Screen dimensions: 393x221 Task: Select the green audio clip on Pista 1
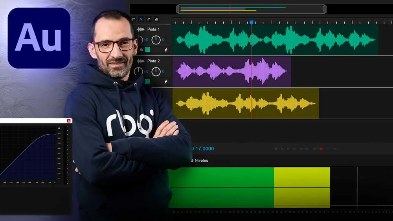[275, 40]
